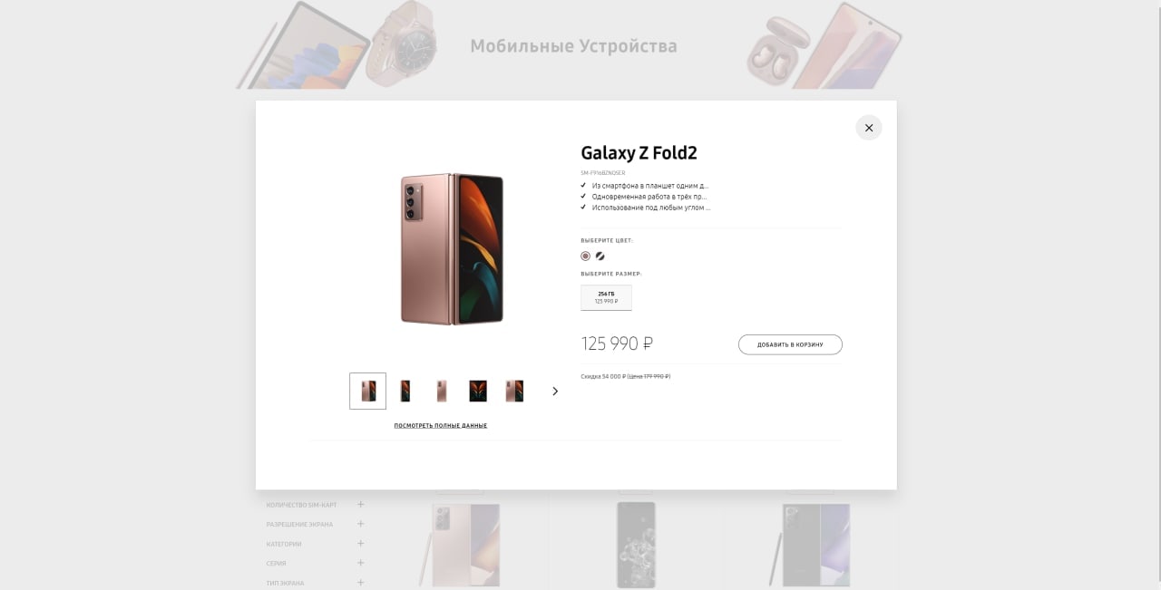Open the gray S20 phone product card
The image size is (1161, 590).
pos(636,546)
